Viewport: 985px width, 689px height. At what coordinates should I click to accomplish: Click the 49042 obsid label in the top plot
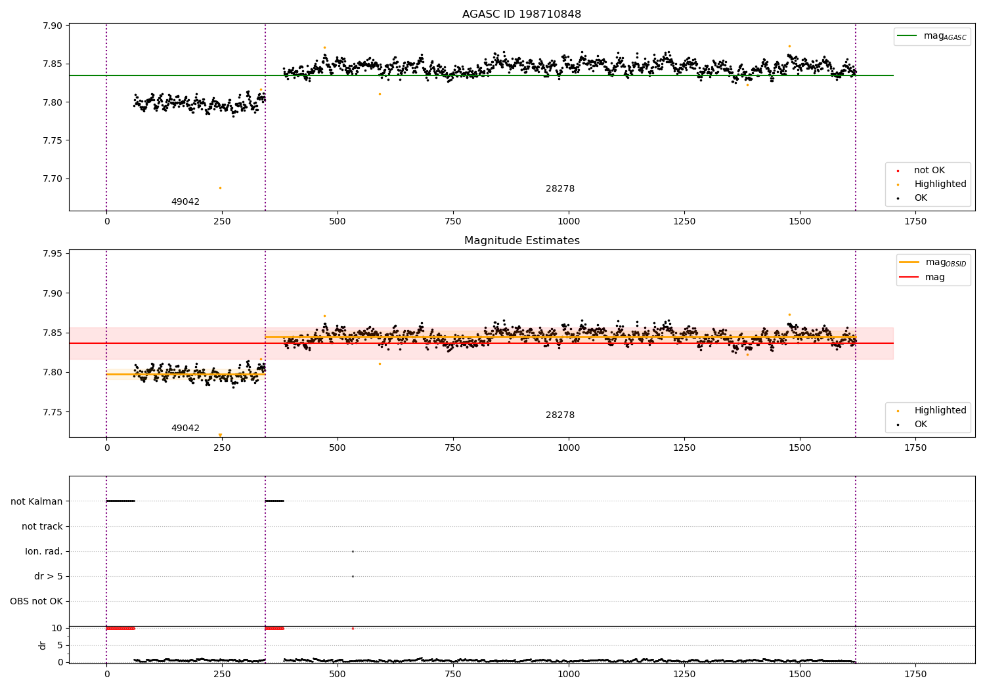185,202
